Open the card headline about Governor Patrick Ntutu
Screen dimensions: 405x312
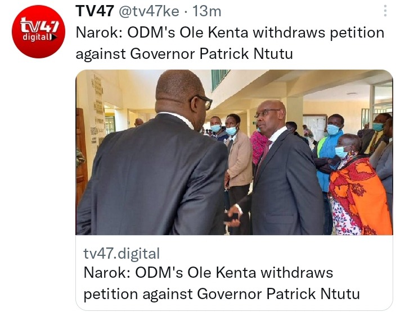[x=222, y=283]
